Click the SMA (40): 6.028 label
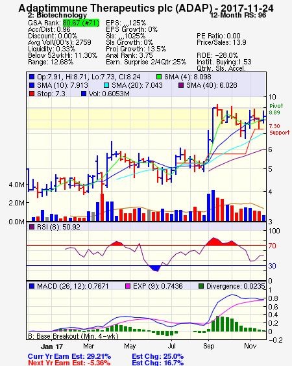The height and width of the screenshot is (366, 292). tap(212, 85)
